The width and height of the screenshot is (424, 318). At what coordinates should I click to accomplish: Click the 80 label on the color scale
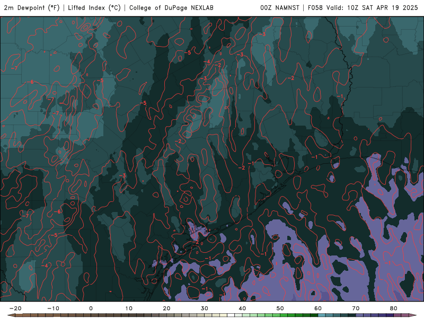(x=394, y=308)
